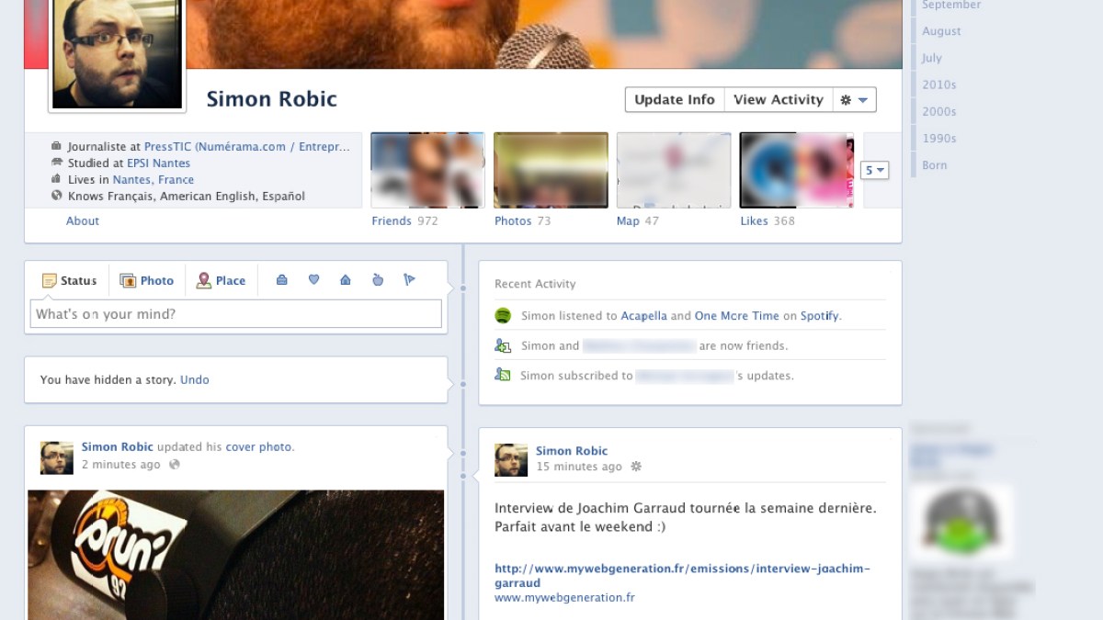The width and height of the screenshot is (1103, 620).
Task: Open Simon Robic name on cover photo post
Action: tap(118, 447)
